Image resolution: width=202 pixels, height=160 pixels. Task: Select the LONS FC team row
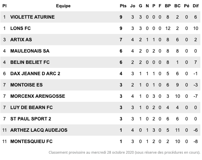pyautogui.click(x=100, y=28)
